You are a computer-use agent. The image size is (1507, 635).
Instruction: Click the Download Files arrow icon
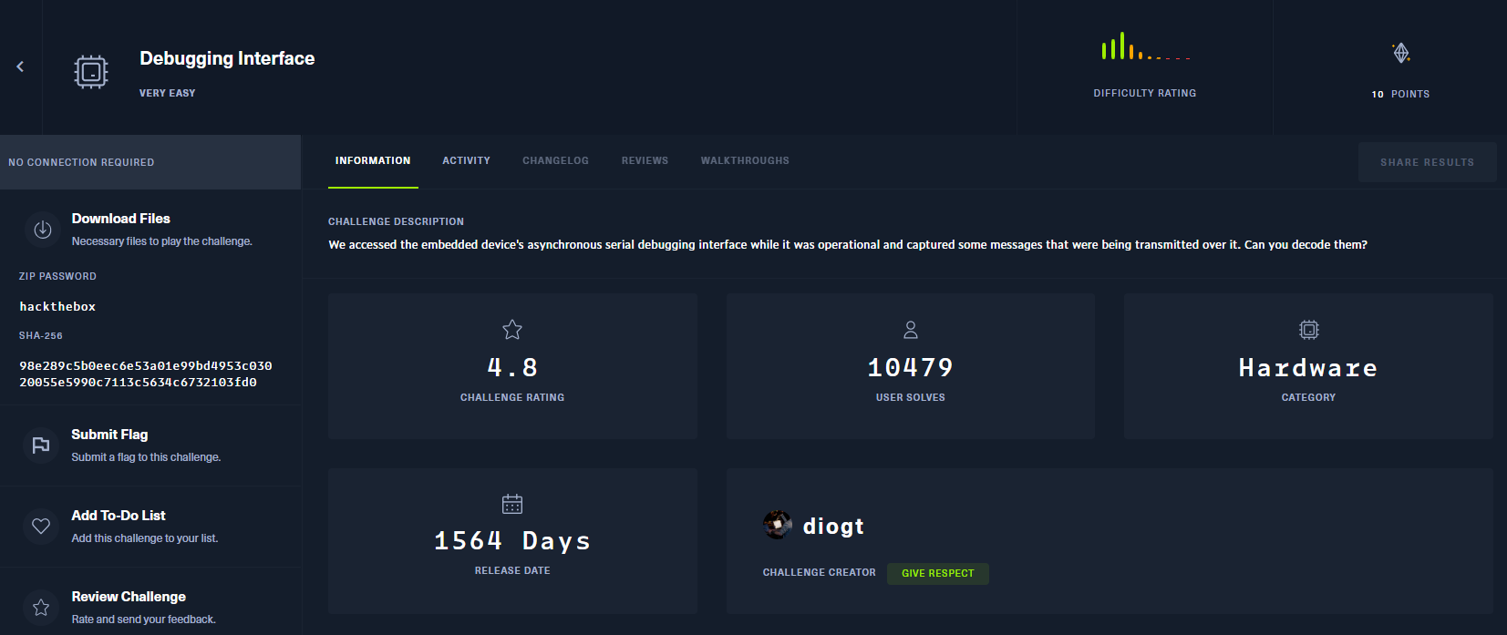tap(42, 230)
